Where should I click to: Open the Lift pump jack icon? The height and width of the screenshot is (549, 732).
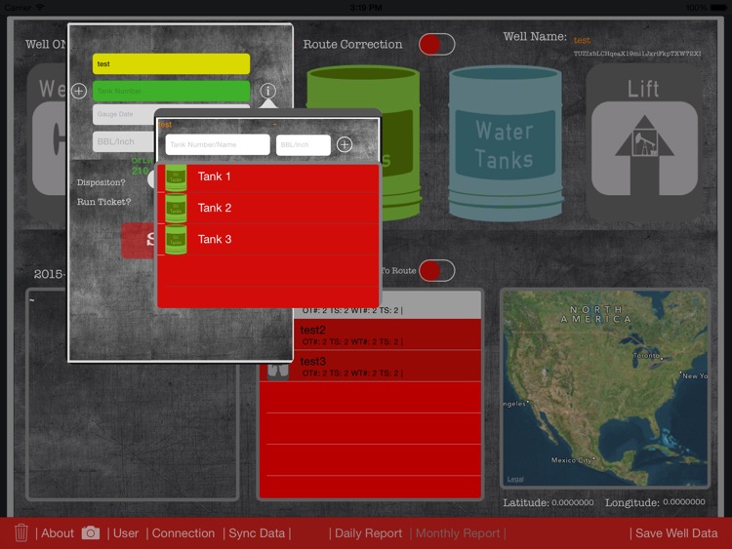pos(644,142)
